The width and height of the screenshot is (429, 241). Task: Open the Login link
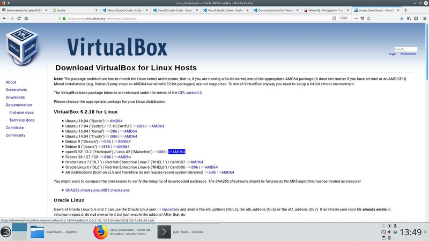coord(393,54)
